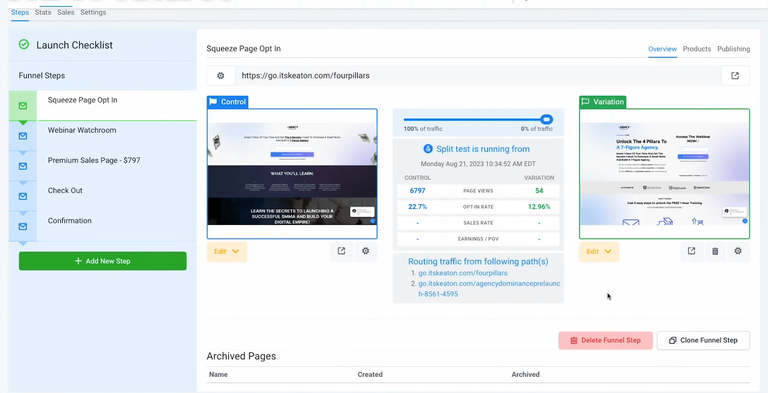This screenshot has width=768, height=393.
Task: Open Variation page in new window icon
Action: (692, 251)
